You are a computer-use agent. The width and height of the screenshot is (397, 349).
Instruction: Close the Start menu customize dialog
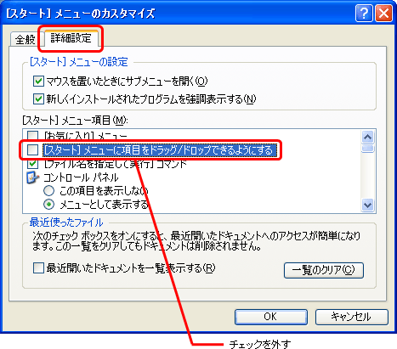click(x=383, y=13)
